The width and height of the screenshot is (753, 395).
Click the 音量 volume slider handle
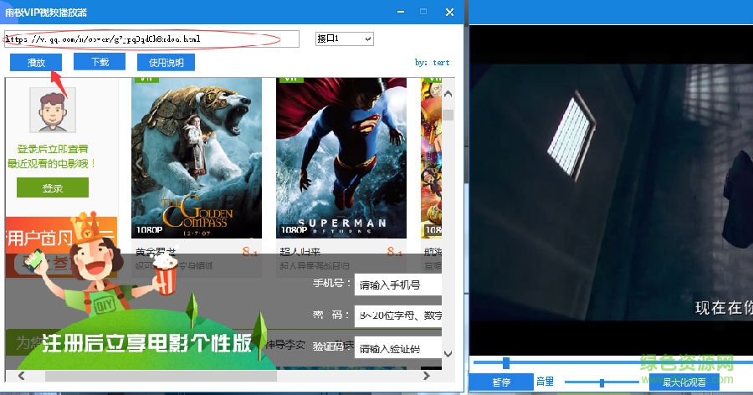(602, 382)
